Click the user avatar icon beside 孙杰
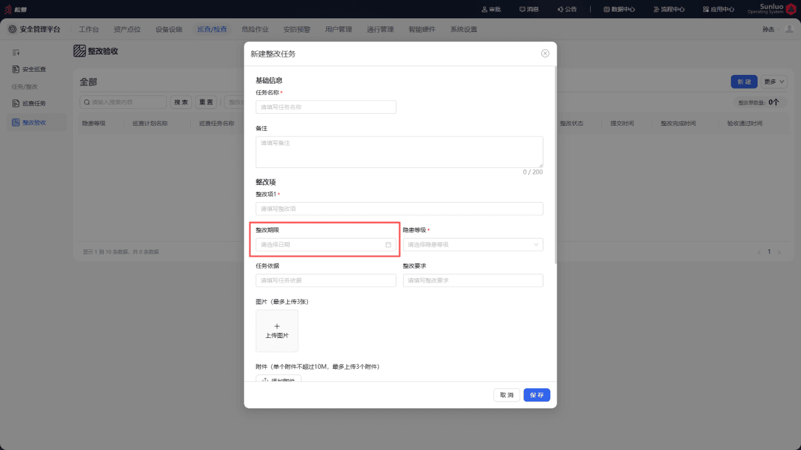801x450 pixels. (x=789, y=30)
